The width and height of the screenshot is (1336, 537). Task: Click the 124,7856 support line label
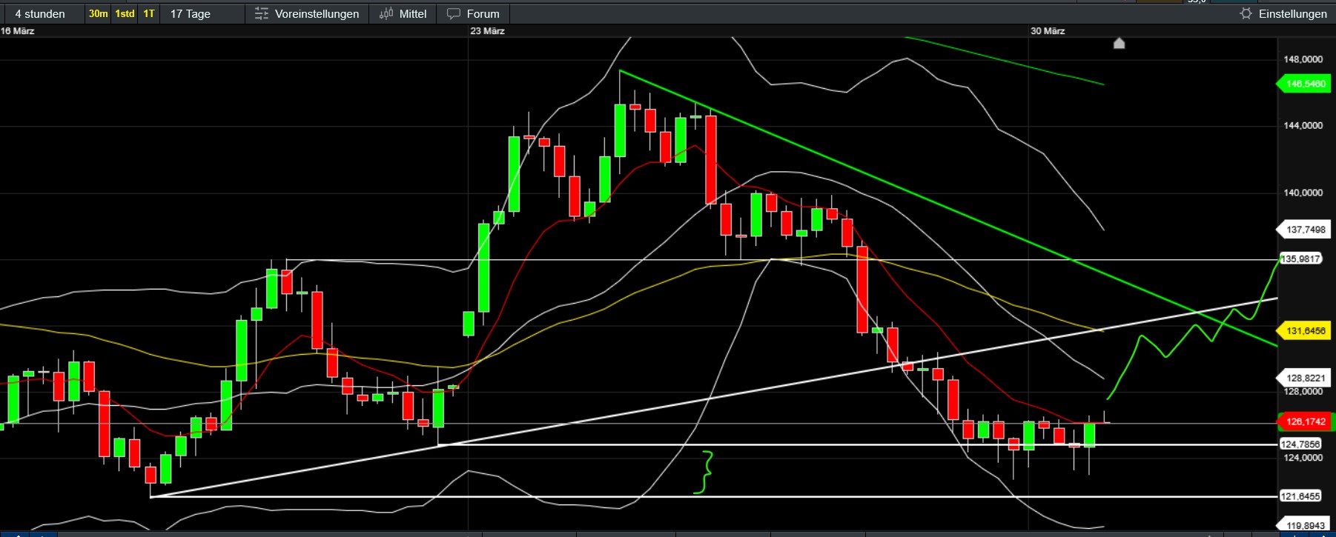click(1301, 444)
